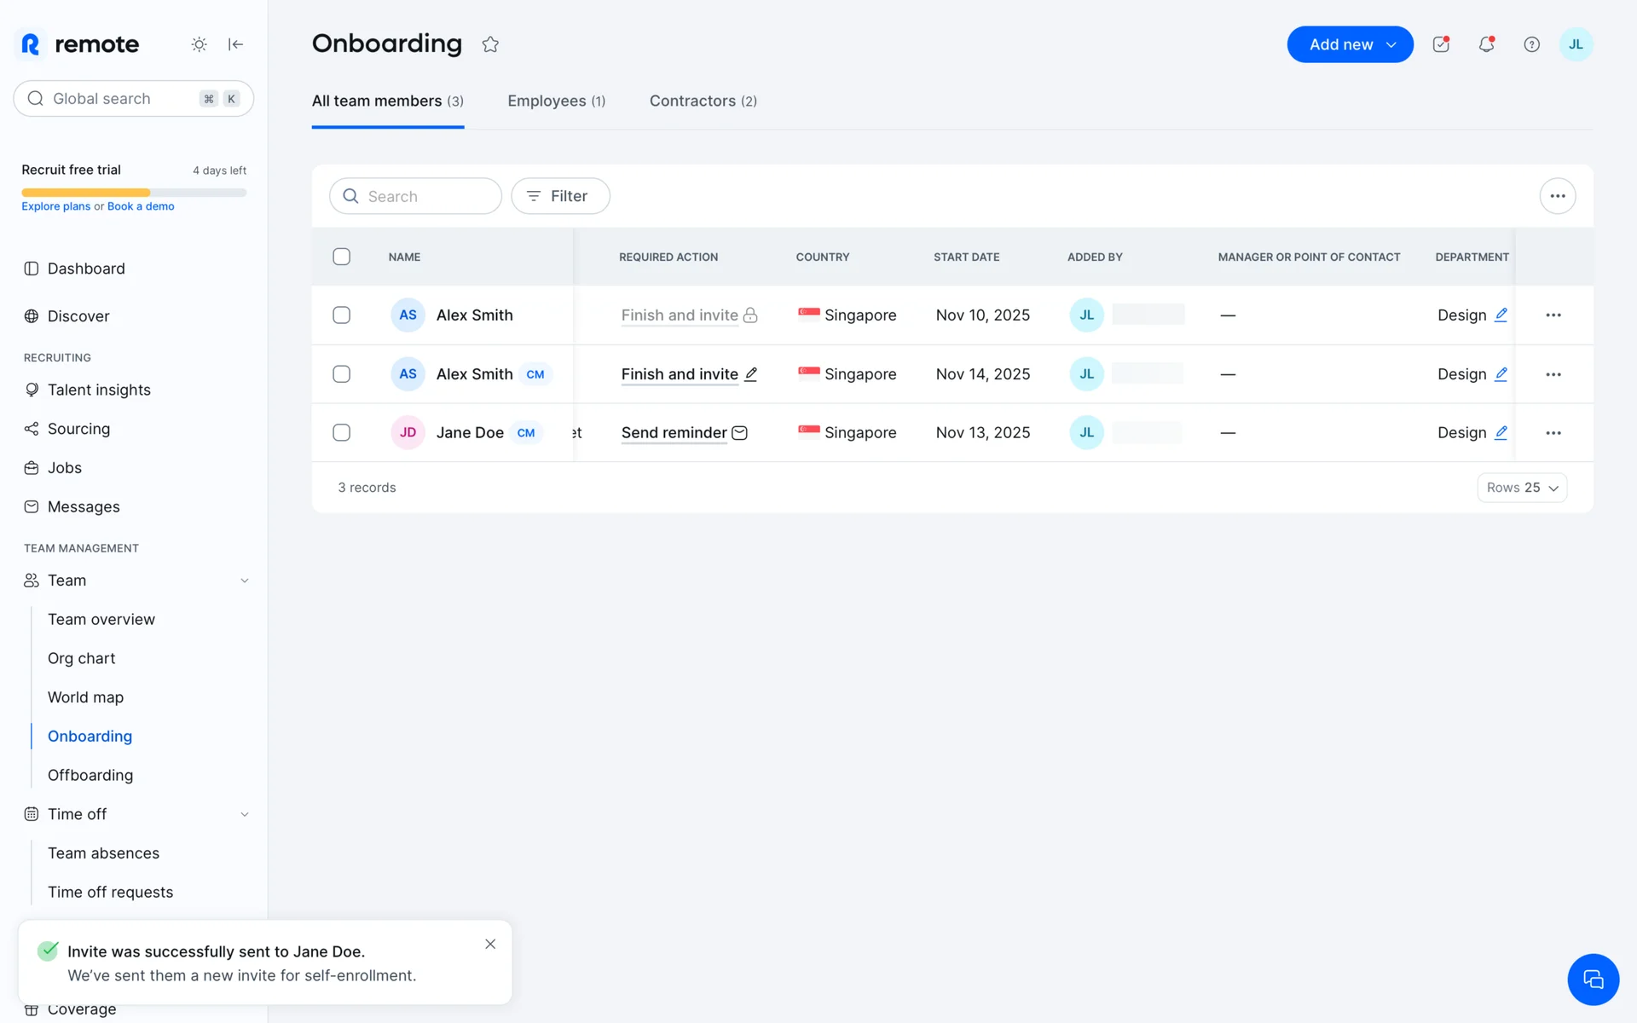Click the team members Search field
Screen dimensions: 1637x1023
pyautogui.click(x=416, y=196)
